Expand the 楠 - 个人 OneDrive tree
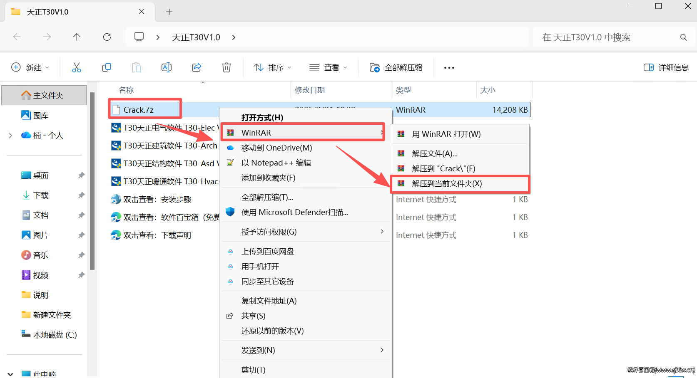 coord(10,136)
